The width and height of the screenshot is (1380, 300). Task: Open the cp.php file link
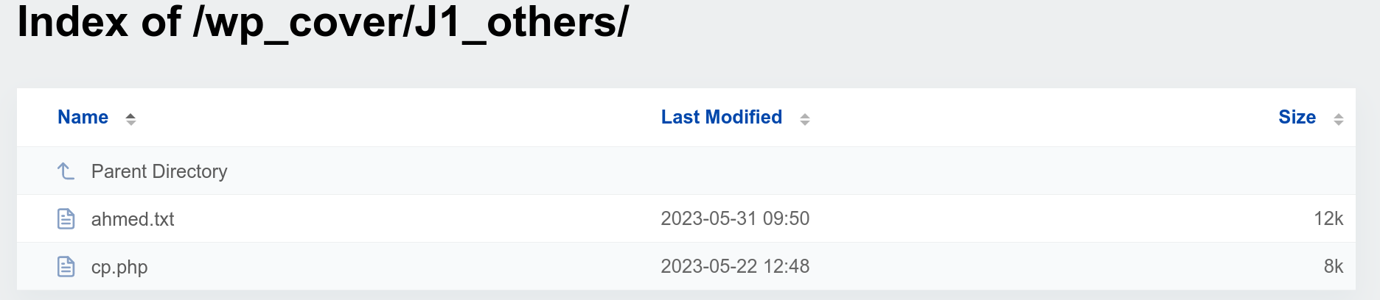(119, 267)
